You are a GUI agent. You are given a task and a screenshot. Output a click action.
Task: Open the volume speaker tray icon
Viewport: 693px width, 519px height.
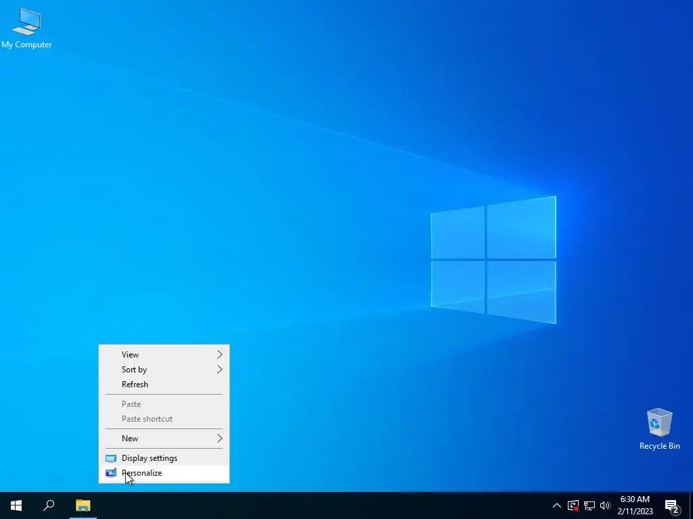pos(605,505)
